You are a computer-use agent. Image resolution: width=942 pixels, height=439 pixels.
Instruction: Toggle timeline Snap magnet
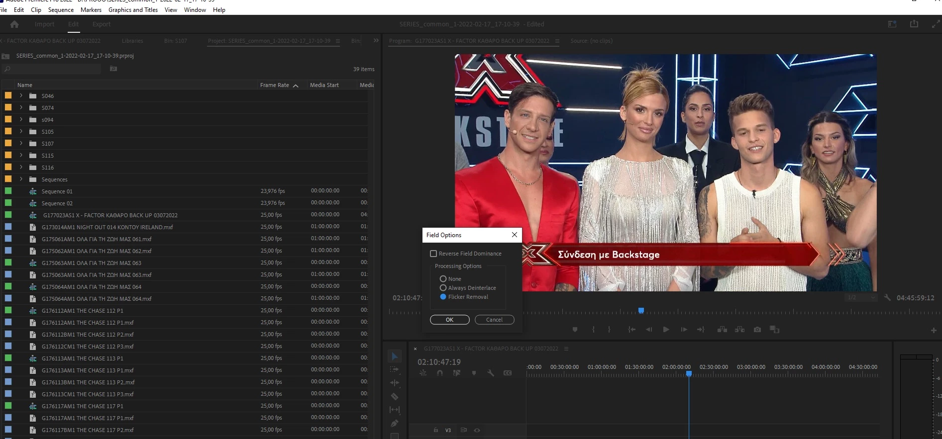click(x=440, y=373)
